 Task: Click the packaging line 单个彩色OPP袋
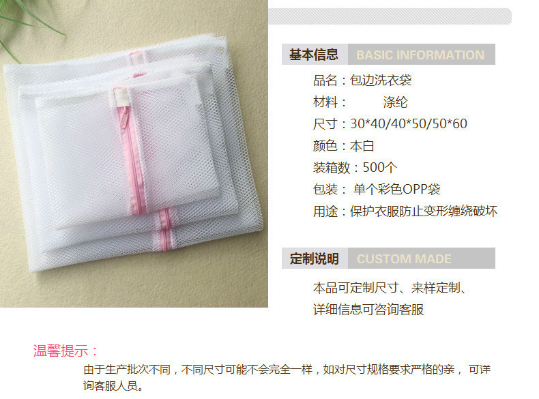[396, 189]
